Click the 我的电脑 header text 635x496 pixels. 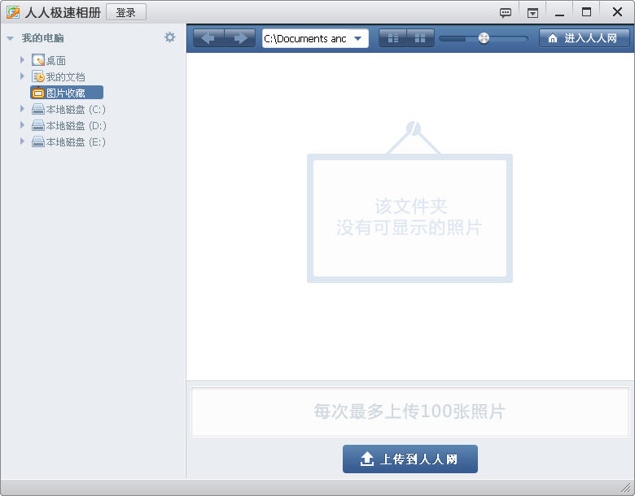pos(42,38)
